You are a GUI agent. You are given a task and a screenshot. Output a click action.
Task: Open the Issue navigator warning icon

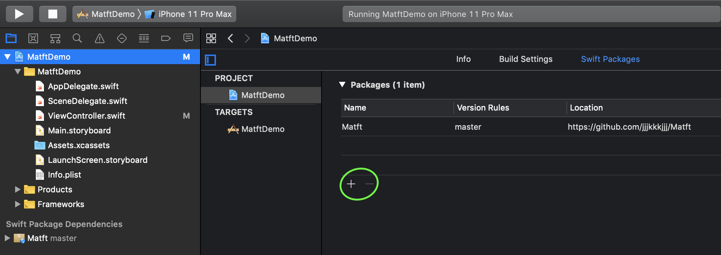100,38
